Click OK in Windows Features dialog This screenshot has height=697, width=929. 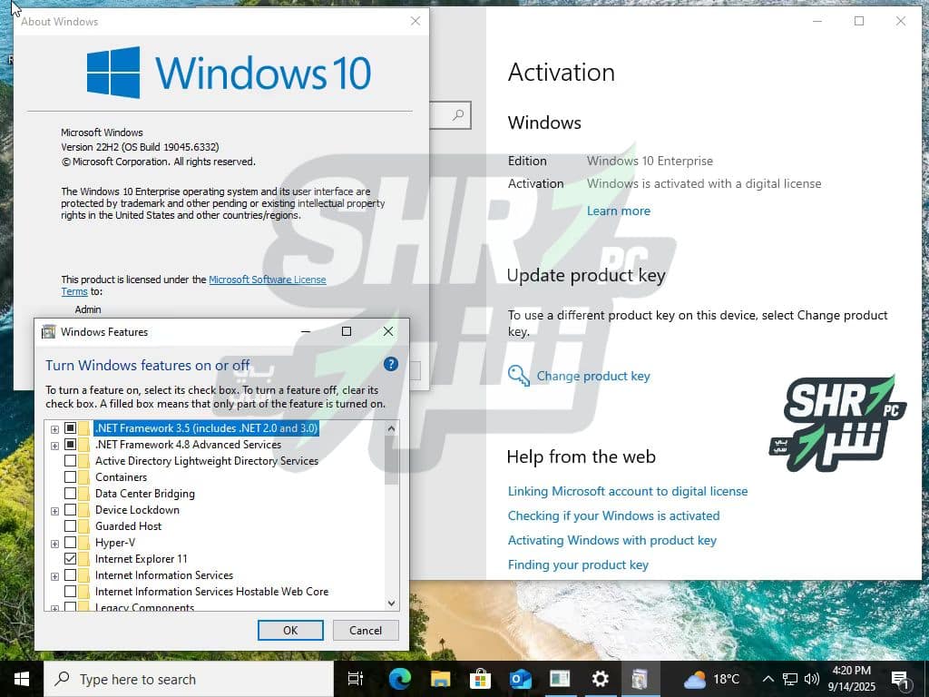point(290,631)
